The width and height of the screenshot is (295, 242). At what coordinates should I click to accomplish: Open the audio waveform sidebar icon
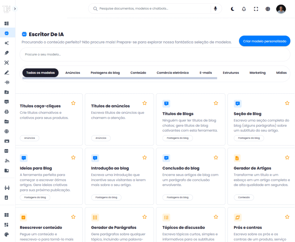[7, 82]
